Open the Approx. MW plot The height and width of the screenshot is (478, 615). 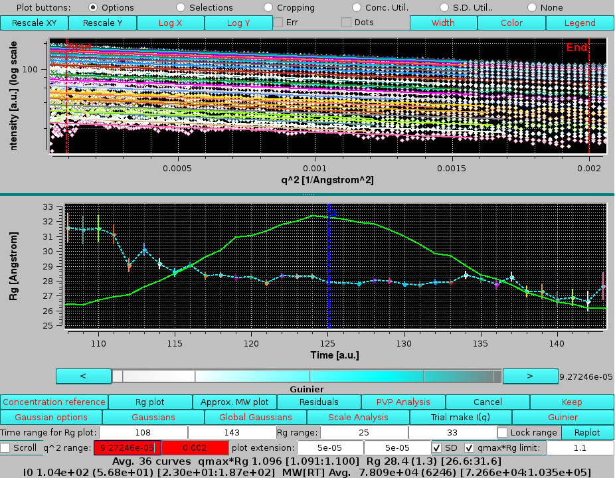[234, 402]
